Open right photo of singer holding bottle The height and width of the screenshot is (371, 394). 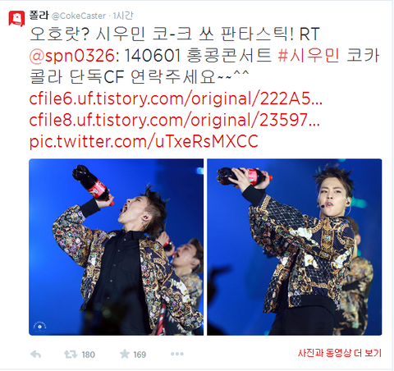pos(295,247)
